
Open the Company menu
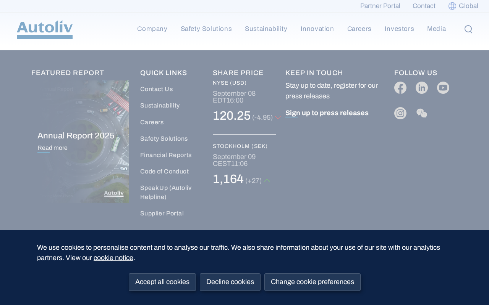click(x=152, y=29)
